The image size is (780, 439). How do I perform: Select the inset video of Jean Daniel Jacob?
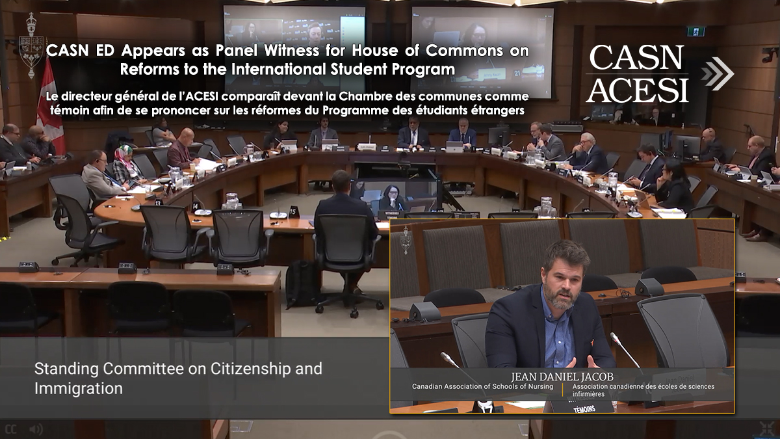click(x=562, y=316)
